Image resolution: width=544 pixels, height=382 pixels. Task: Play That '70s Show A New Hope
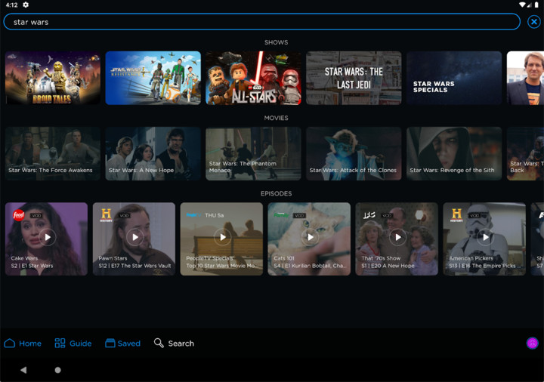pyautogui.click(x=397, y=237)
